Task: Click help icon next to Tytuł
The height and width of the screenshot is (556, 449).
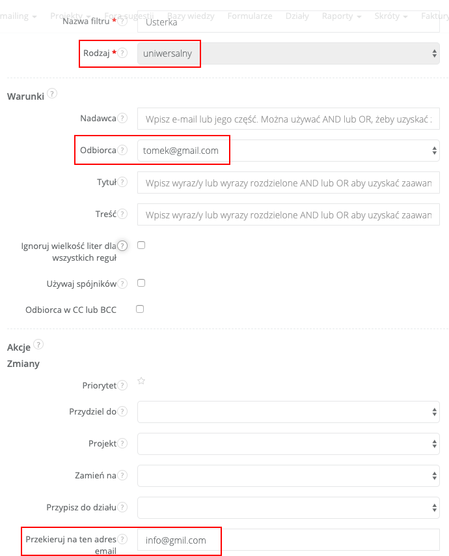Action: [123, 183]
